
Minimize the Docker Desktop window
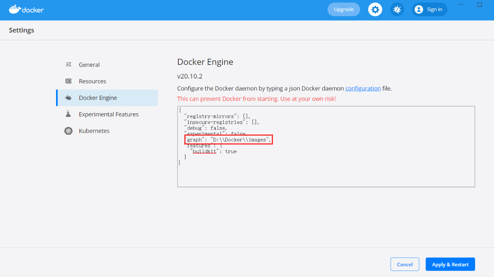pos(461,5)
